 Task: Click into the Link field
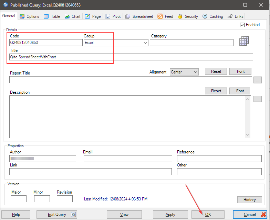point(91,172)
